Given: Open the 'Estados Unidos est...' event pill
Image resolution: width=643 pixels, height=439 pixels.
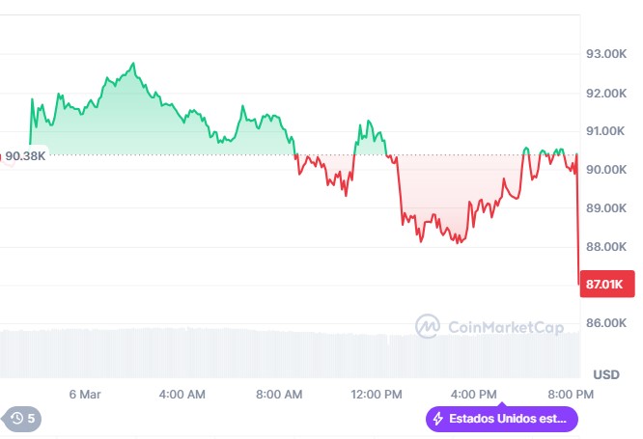Looking at the screenshot, I should tap(502, 420).
